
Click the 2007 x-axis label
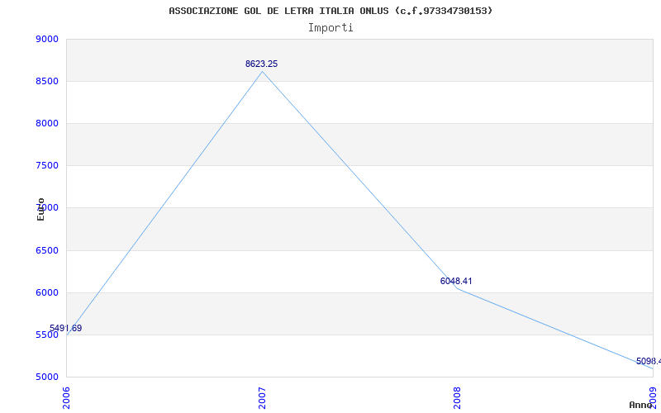262,398
